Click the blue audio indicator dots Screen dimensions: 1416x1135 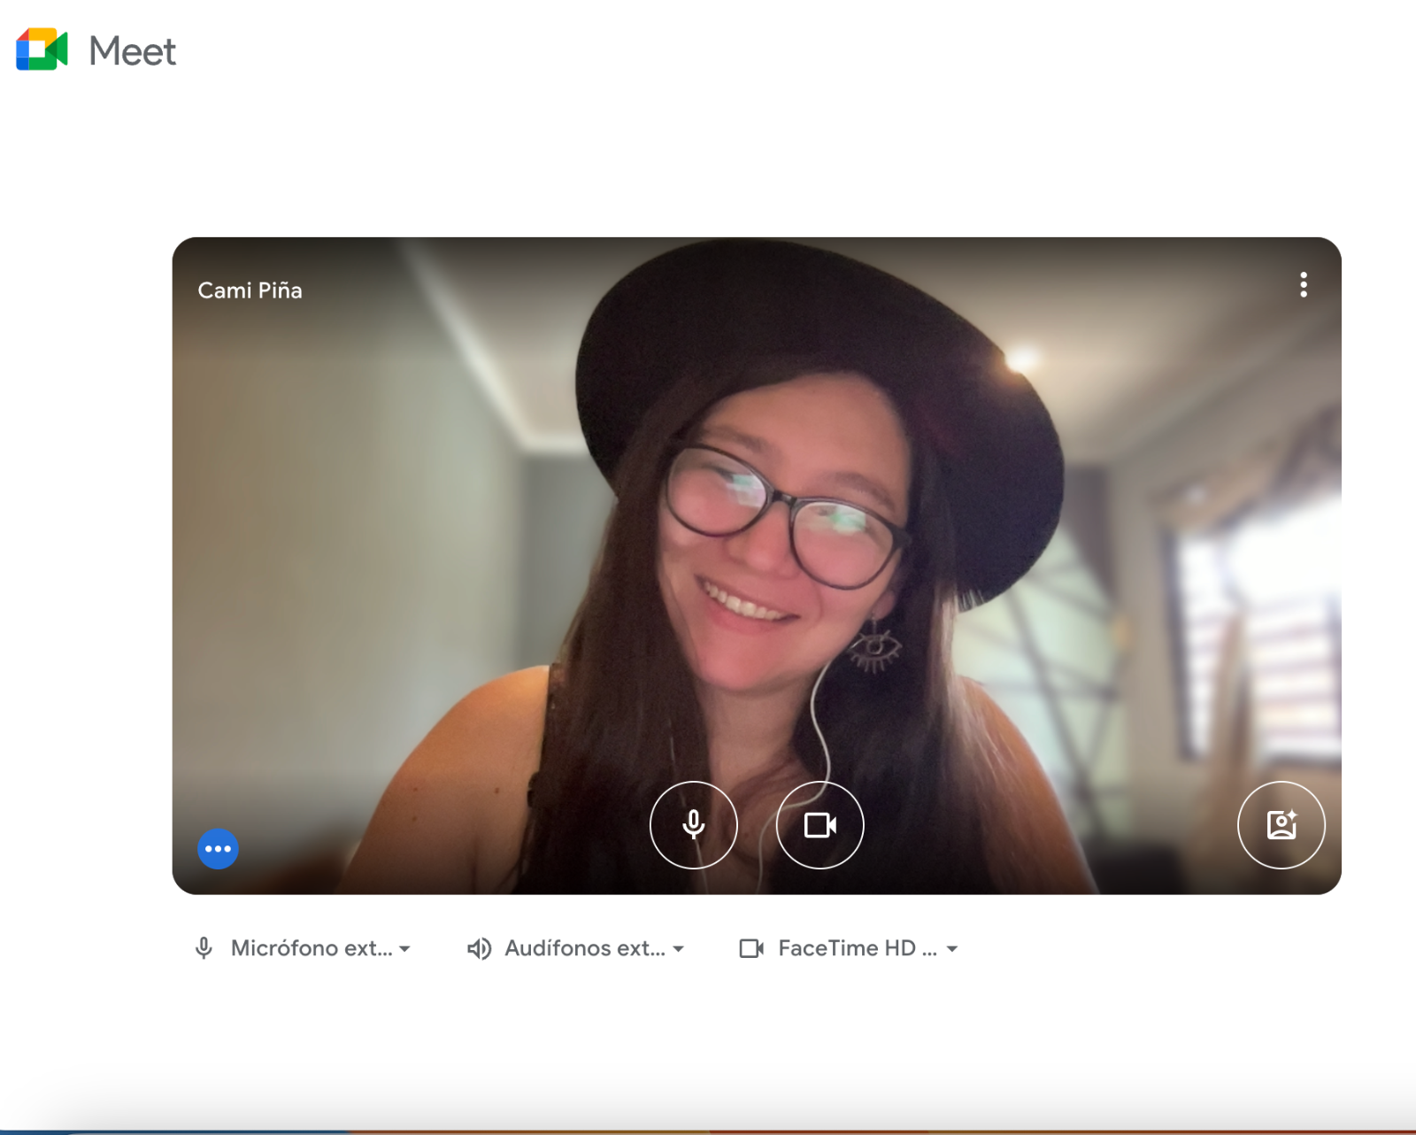pos(218,849)
